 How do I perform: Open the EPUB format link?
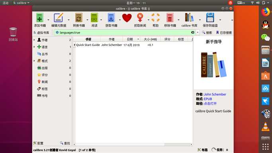[x=208, y=99]
